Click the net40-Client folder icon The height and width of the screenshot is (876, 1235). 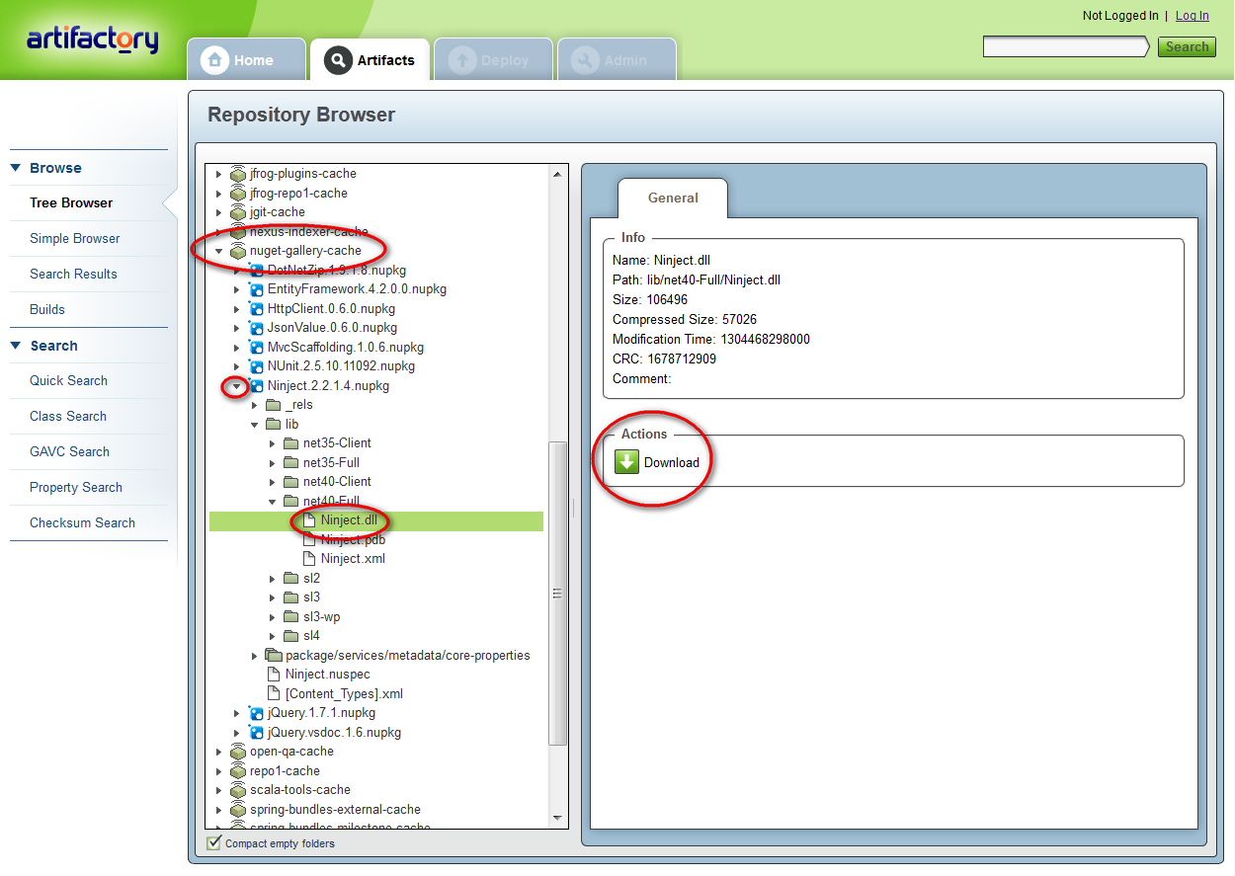pyautogui.click(x=290, y=482)
